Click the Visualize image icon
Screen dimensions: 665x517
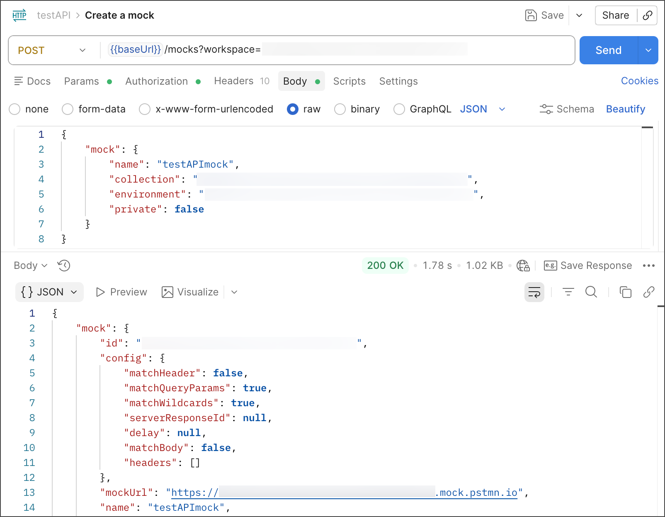(x=167, y=292)
